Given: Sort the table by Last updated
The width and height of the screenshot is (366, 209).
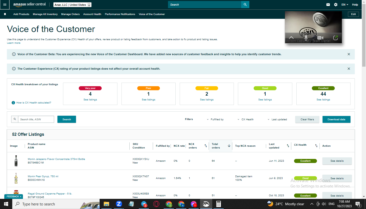Looking at the screenshot, I should 288,146.
